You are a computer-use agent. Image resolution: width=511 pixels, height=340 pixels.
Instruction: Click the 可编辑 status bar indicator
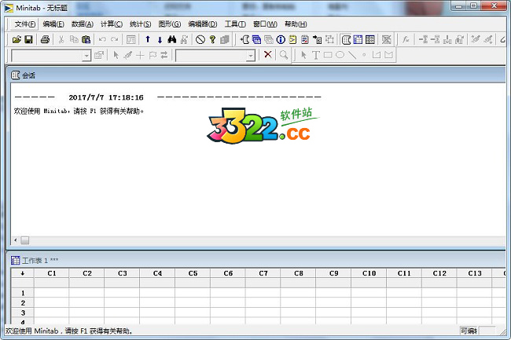click(469, 331)
